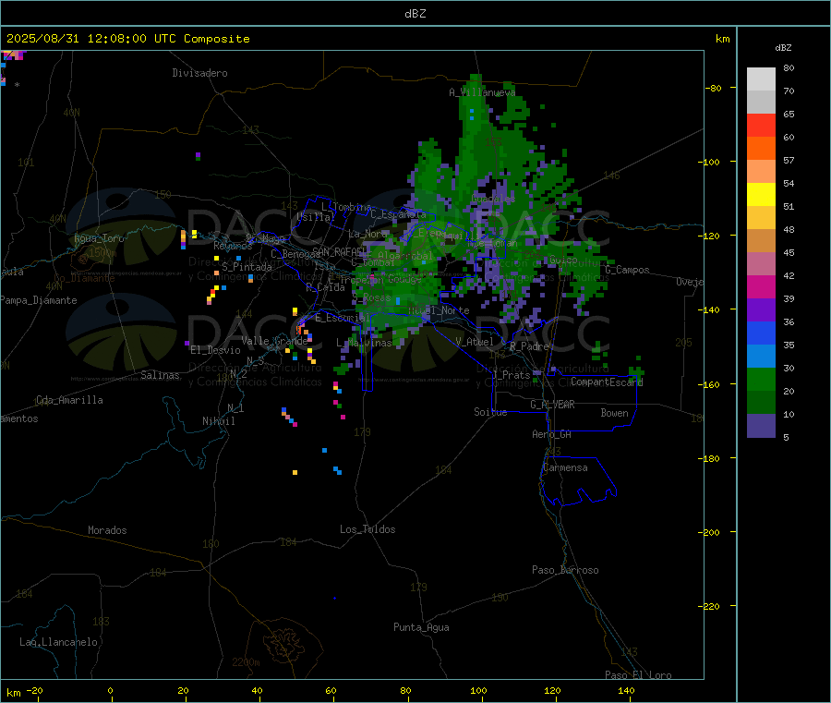Click the 'CompantEscard' location label
Screen dimensions: 831x703
pos(607,382)
